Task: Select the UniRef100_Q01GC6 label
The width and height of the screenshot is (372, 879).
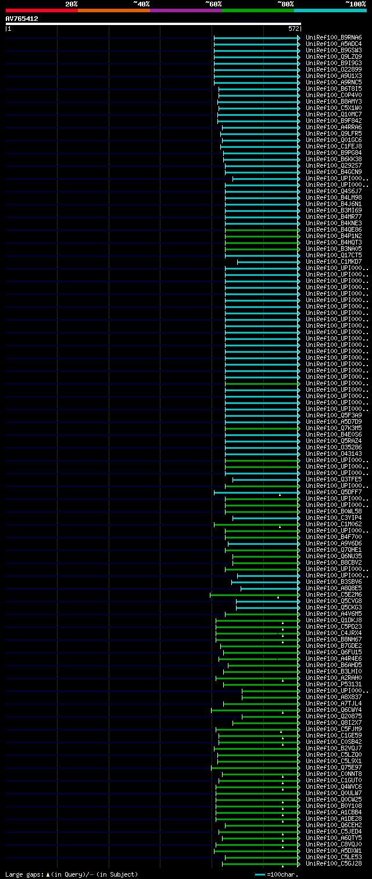Action: tap(334, 140)
